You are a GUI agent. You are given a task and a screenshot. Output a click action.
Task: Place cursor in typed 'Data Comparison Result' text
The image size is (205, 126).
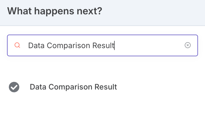point(71,45)
